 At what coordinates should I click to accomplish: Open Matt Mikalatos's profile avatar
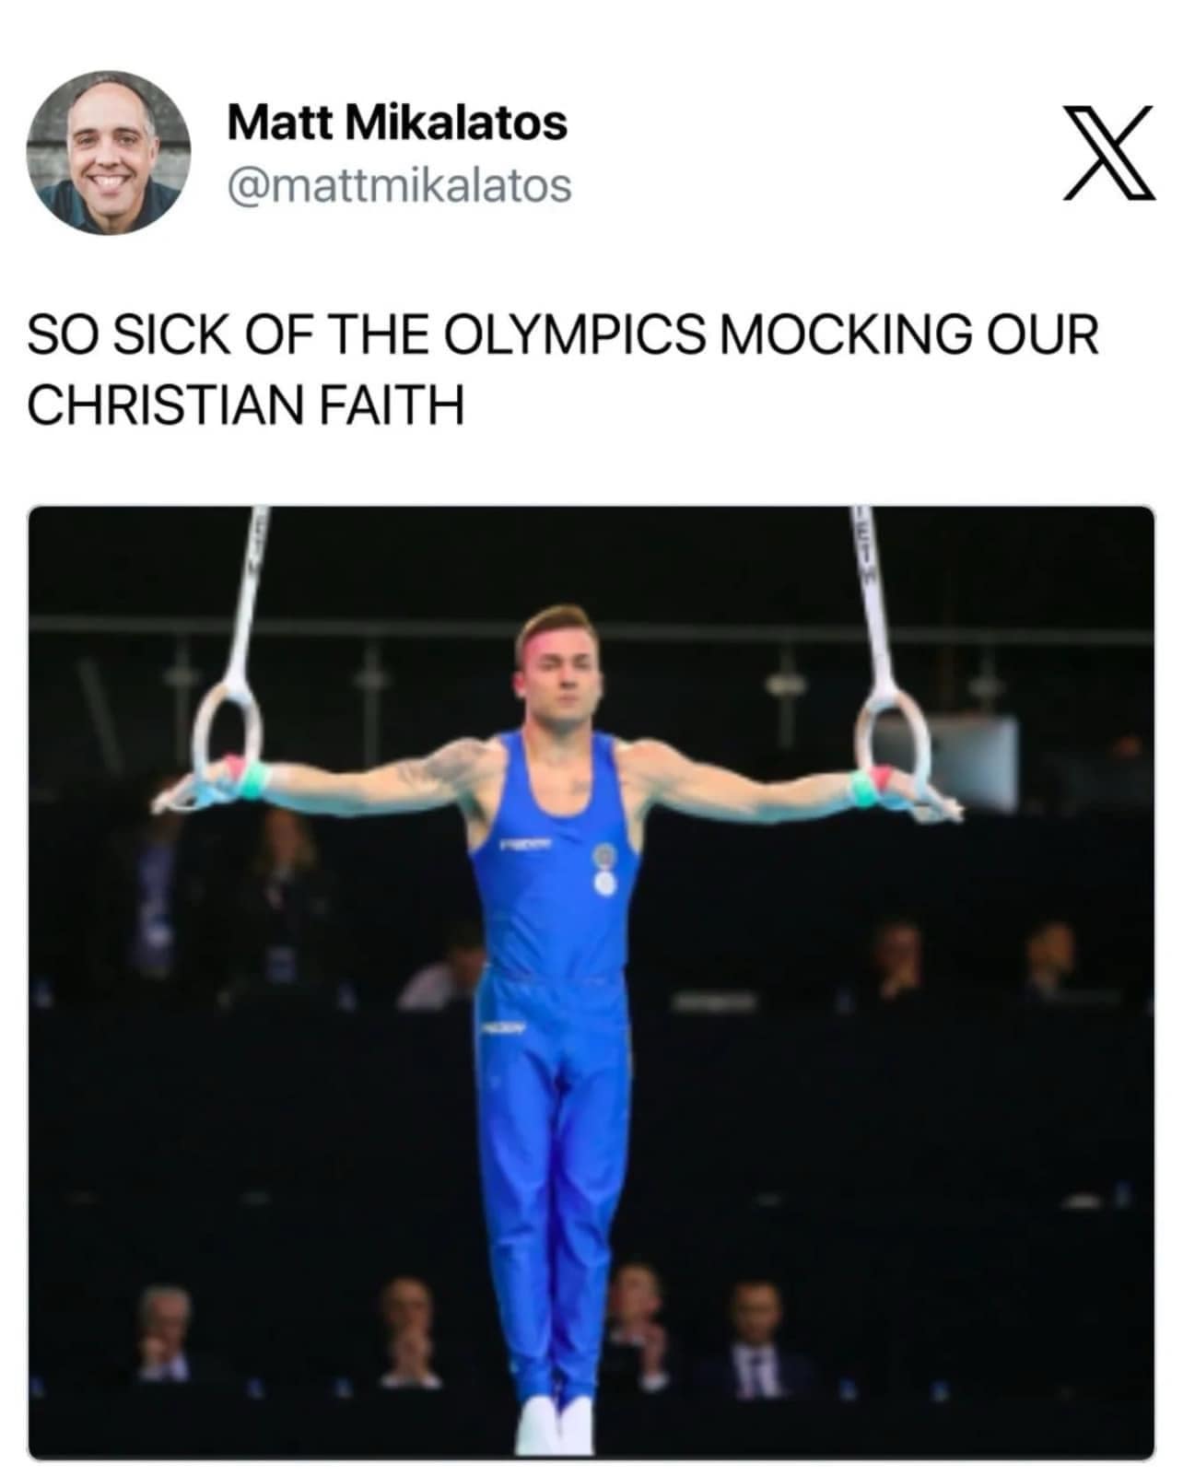pos(109,153)
